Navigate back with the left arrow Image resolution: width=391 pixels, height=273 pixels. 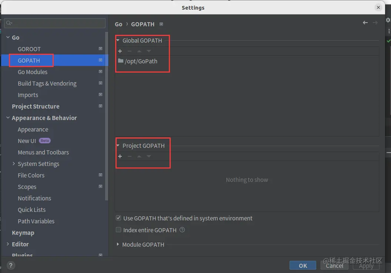tap(365, 23)
